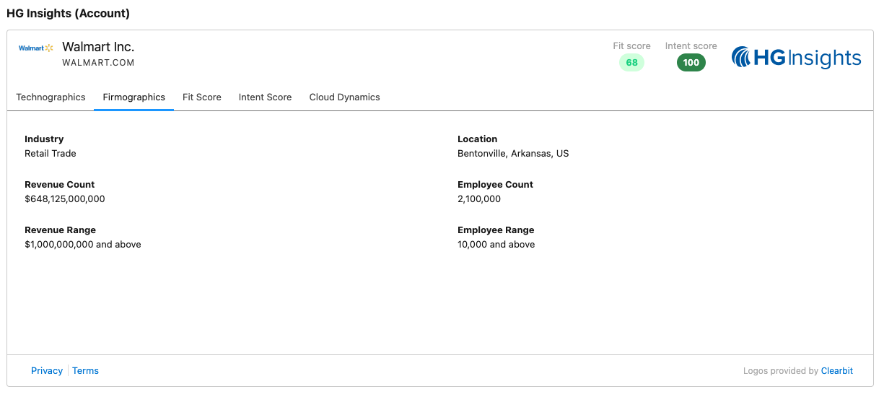The width and height of the screenshot is (884, 397).
Task: Click the Walmart logo icon
Action: pos(36,48)
